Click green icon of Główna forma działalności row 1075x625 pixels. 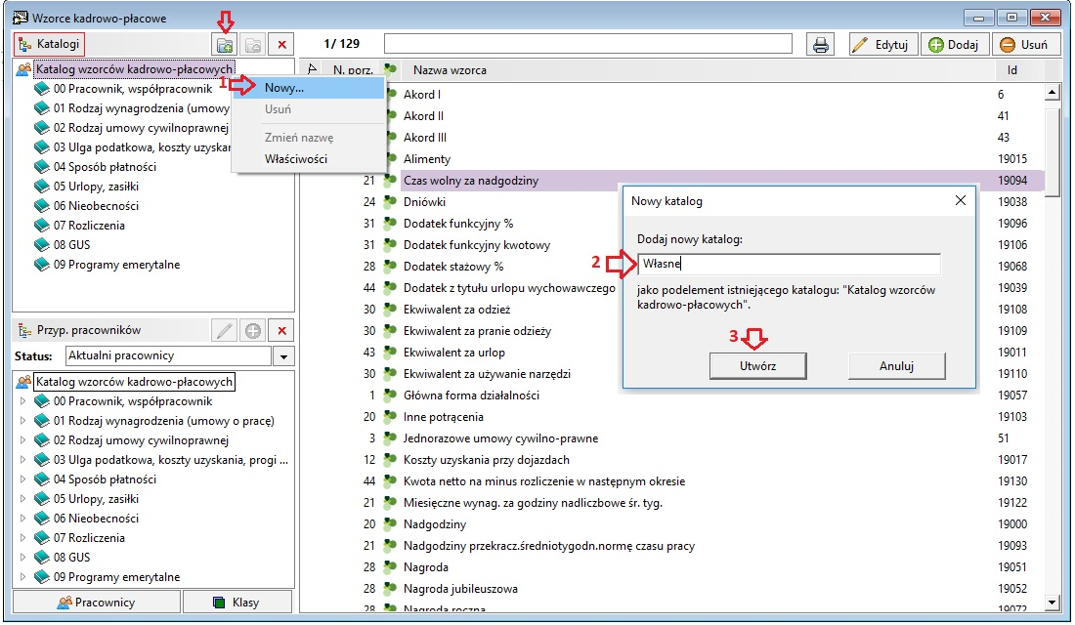click(x=390, y=396)
